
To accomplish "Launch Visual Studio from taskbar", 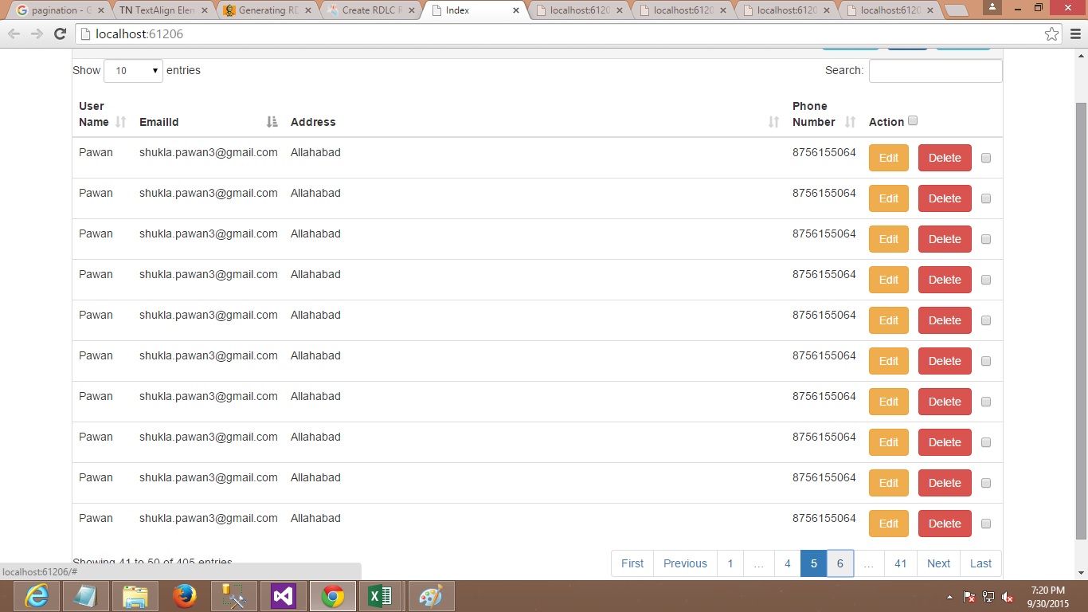I will point(284,596).
